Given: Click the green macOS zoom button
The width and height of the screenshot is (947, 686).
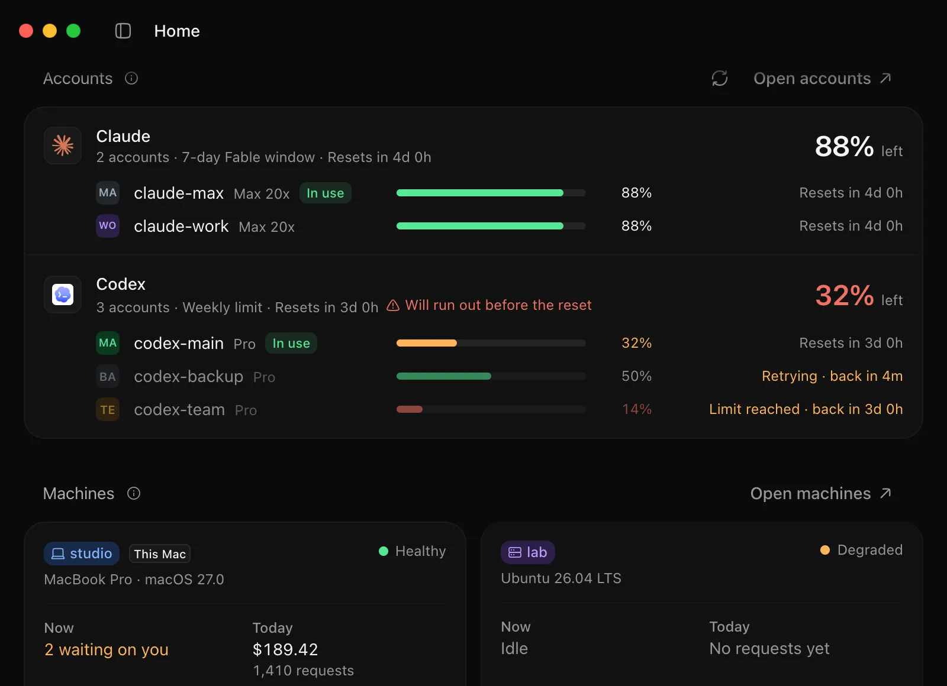Looking at the screenshot, I should pos(73,31).
